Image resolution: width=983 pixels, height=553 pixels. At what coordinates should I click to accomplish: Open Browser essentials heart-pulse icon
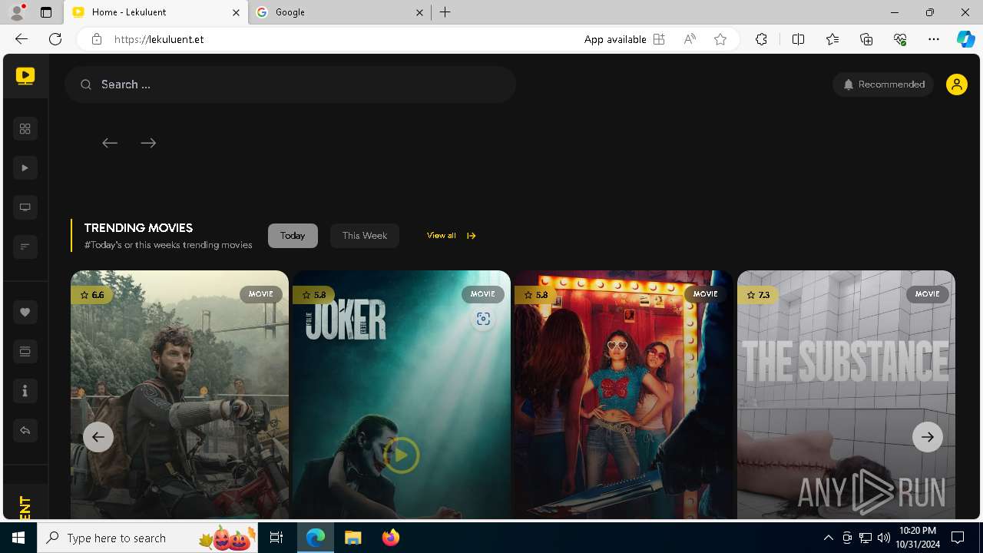pos(900,39)
